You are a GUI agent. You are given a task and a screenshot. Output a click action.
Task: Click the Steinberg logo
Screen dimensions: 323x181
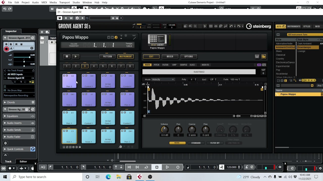258,26
